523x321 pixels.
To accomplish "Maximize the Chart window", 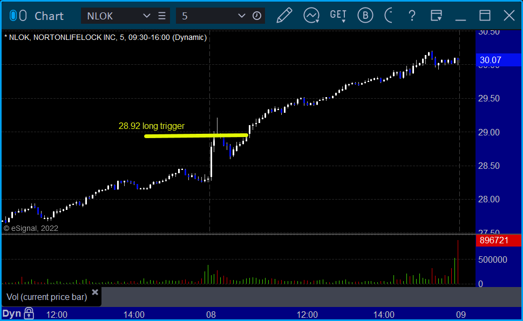I will 485,16.
